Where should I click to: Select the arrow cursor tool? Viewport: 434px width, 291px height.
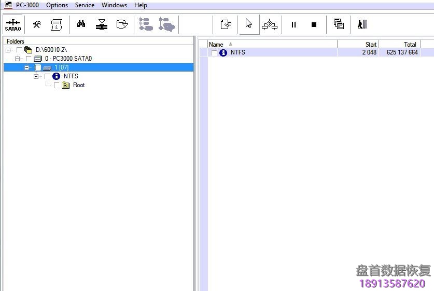249,24
